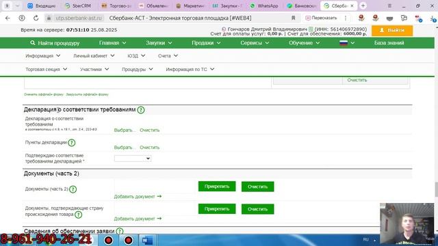Open the Участники submenu

94,69
